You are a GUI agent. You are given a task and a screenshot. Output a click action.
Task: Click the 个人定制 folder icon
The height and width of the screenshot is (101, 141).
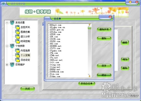(17, 55)
